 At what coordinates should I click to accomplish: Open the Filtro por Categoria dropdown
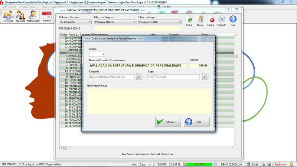pyautogui.click(x=115, y=22)
